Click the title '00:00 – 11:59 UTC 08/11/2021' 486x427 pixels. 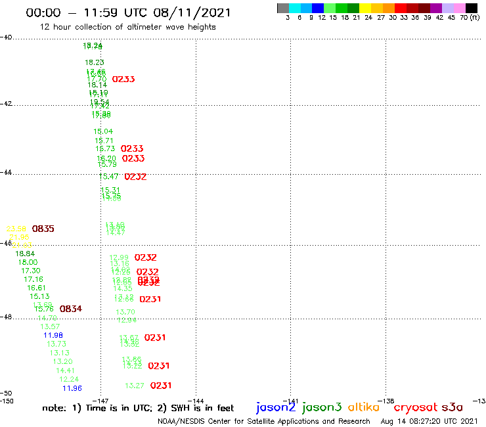[128, 13]
